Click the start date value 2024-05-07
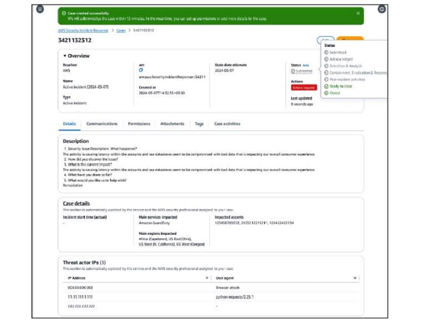 [224, 71]
